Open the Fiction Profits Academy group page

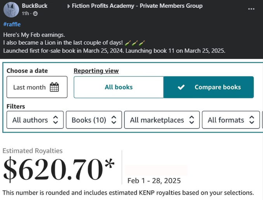pyautogui.click(x=138, y=6)
